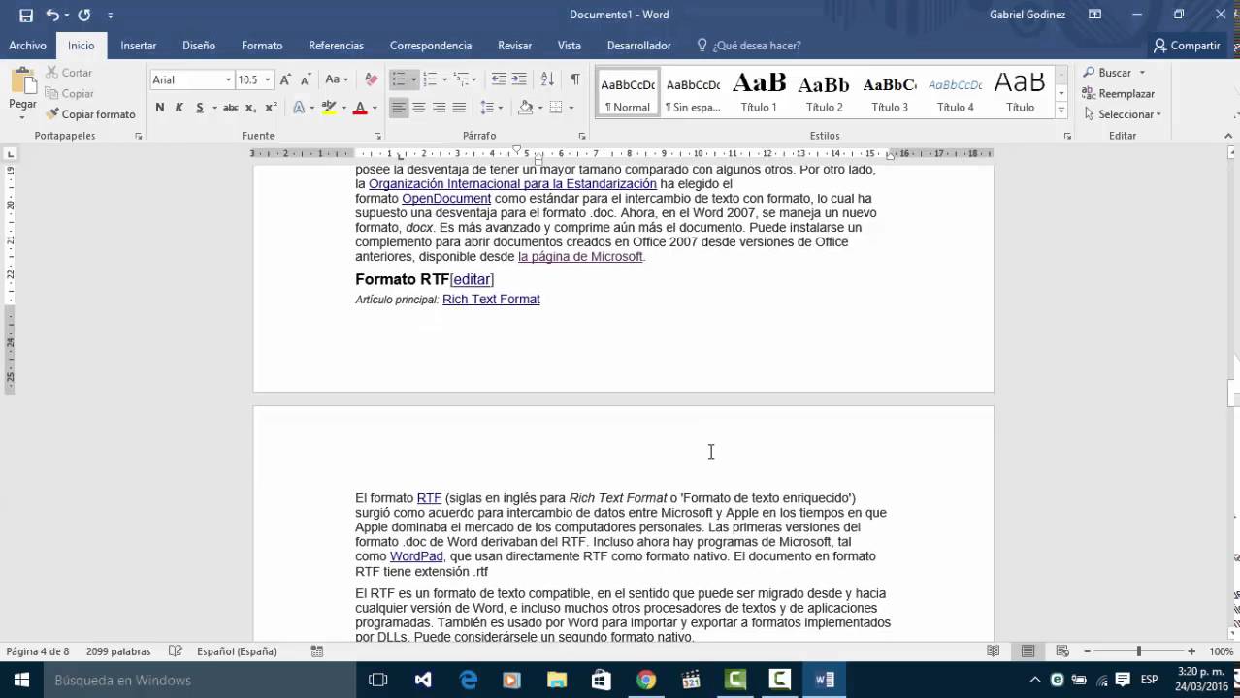This screenshot has width=1240, height=698.
Task: Toggle italic K formatting
Action: (179, 108)
